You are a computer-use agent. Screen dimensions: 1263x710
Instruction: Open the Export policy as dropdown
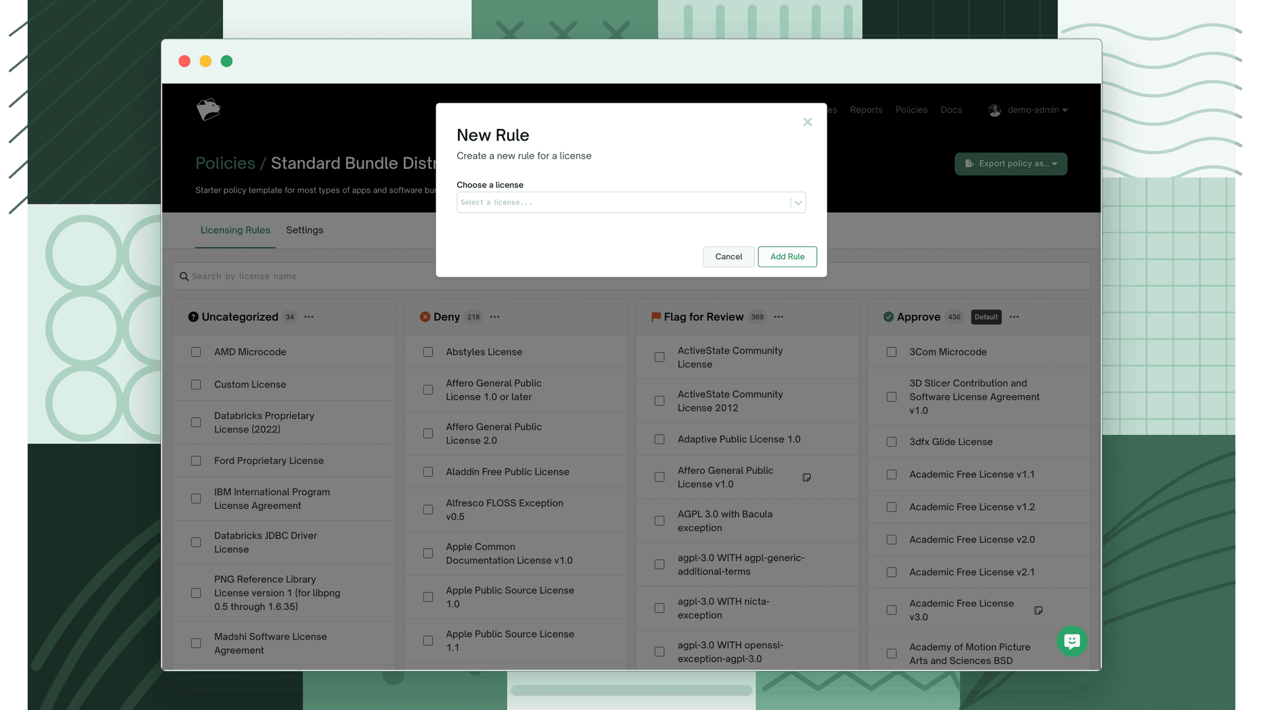pyautogui.click(x=1010, y=164)
